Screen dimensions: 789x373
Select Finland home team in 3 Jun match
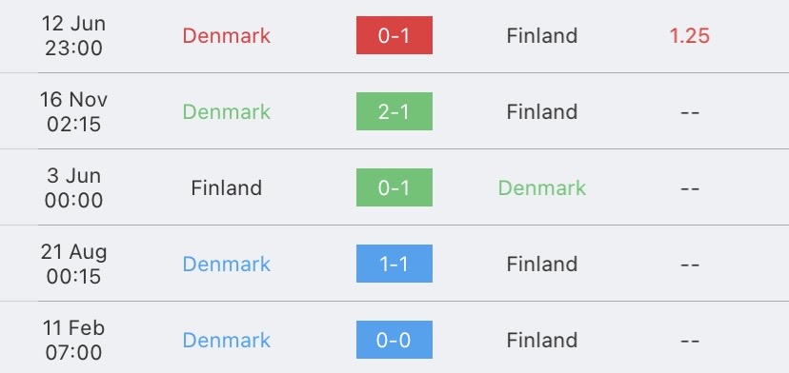tap(227, 188)
